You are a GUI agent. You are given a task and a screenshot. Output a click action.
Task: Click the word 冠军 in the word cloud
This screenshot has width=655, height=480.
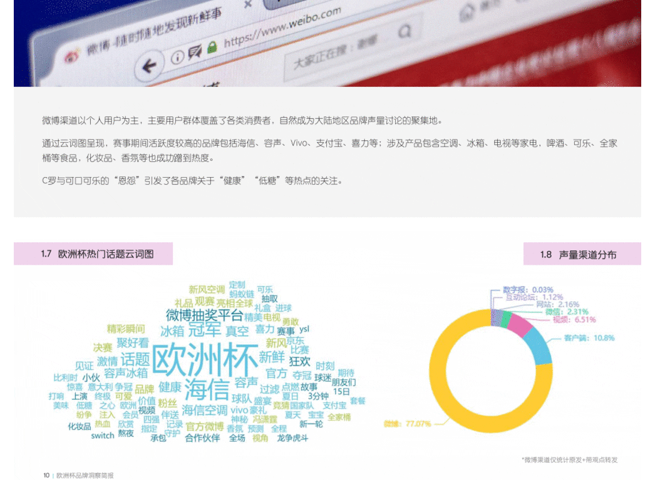[x=204, y=329]
